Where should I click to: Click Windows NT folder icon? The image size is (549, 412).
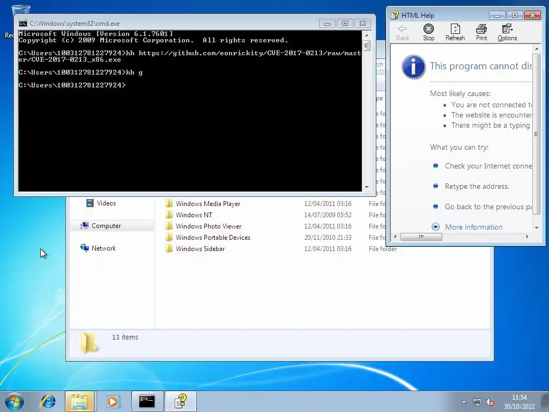[x=169, y=215]
